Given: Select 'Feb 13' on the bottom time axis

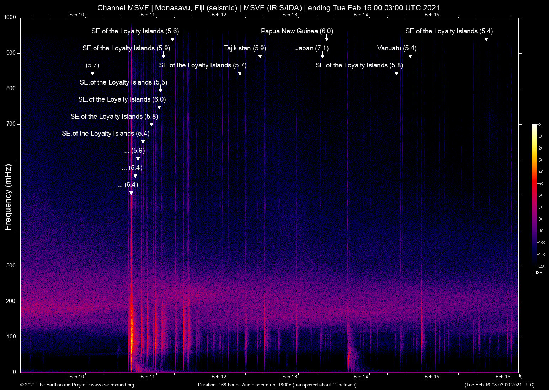Looking at the screenshot, I should 289,377.
